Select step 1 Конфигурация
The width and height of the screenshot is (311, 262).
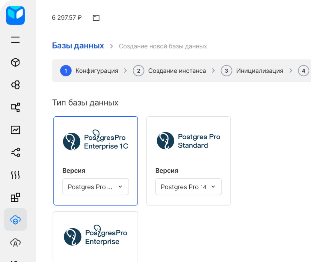click(89, 71)
